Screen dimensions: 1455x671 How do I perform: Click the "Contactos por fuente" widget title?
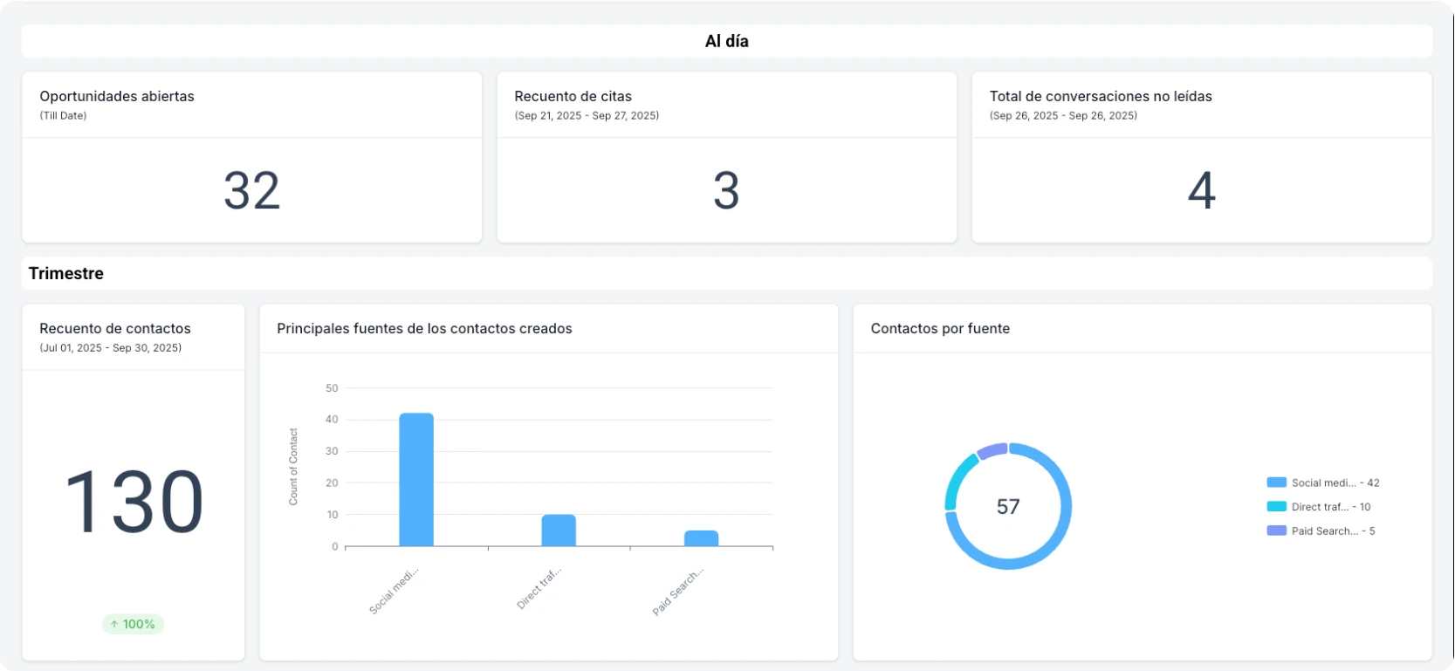tap(940, 329)
